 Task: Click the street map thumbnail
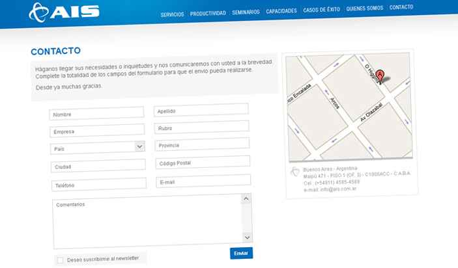[350, 107]
